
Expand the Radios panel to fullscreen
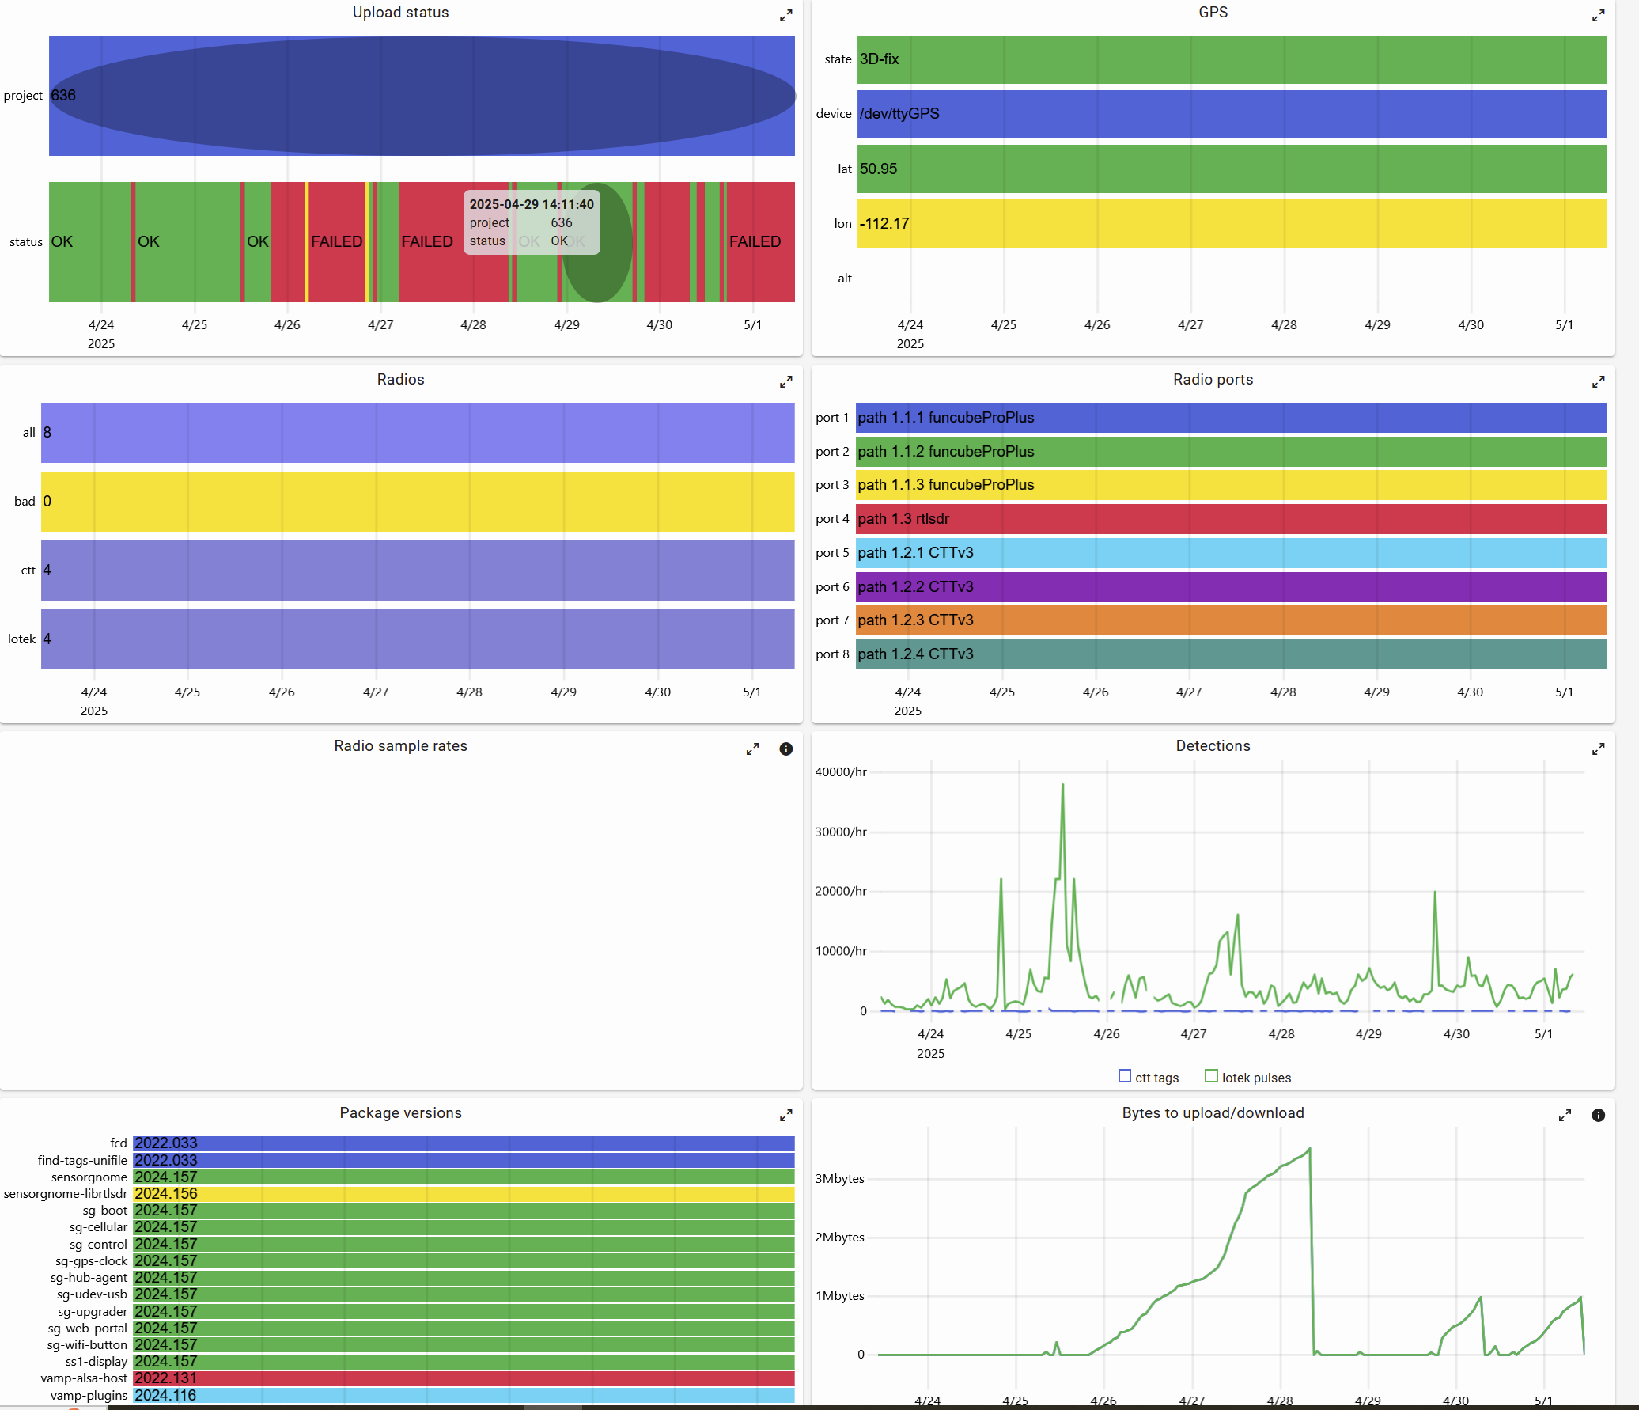click(x=785, y=382)
